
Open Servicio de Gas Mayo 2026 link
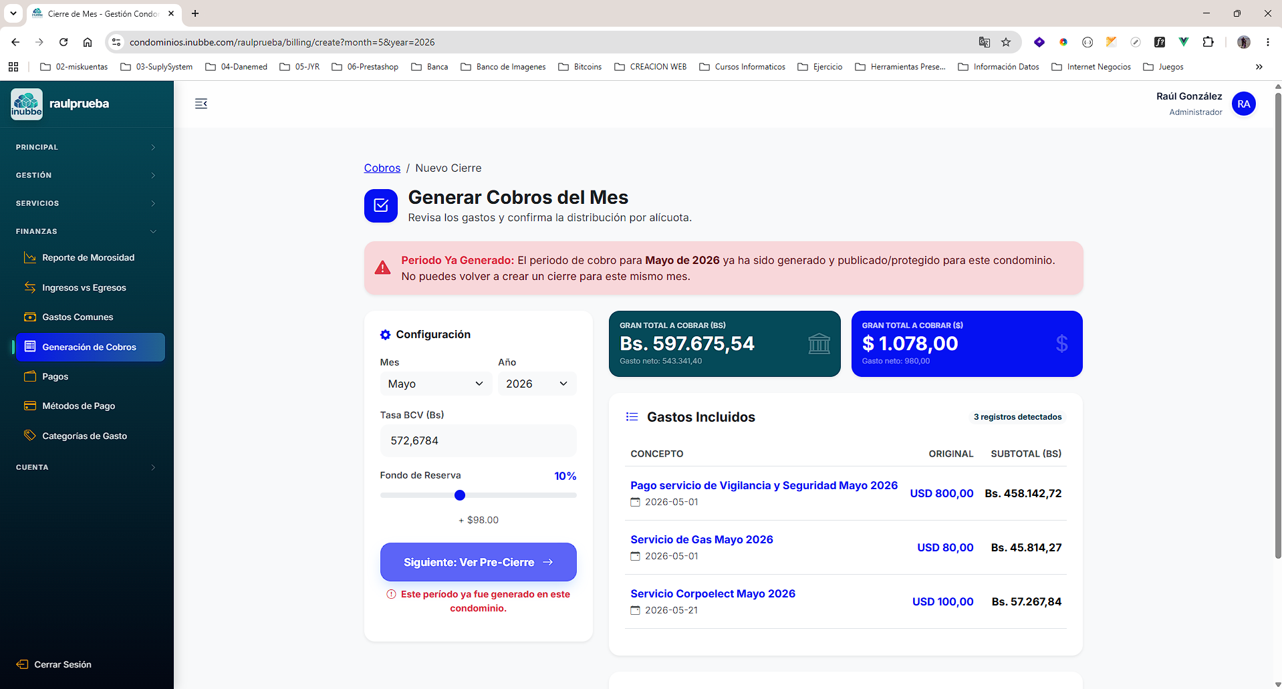[702, 539]
